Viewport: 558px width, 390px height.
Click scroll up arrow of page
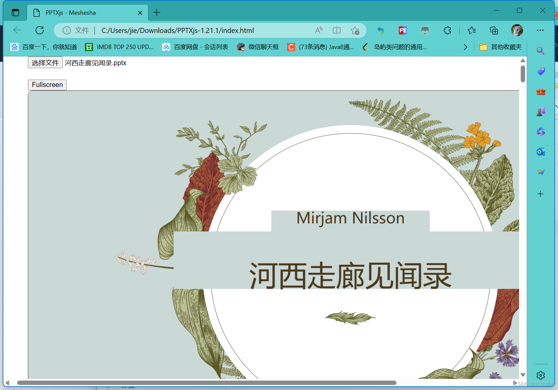(x=523, y=60)
